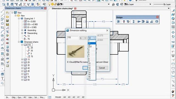Collapse the Dimension shains tree node
The width and height of the screenshot is (176, 99).
pos(19,42)
